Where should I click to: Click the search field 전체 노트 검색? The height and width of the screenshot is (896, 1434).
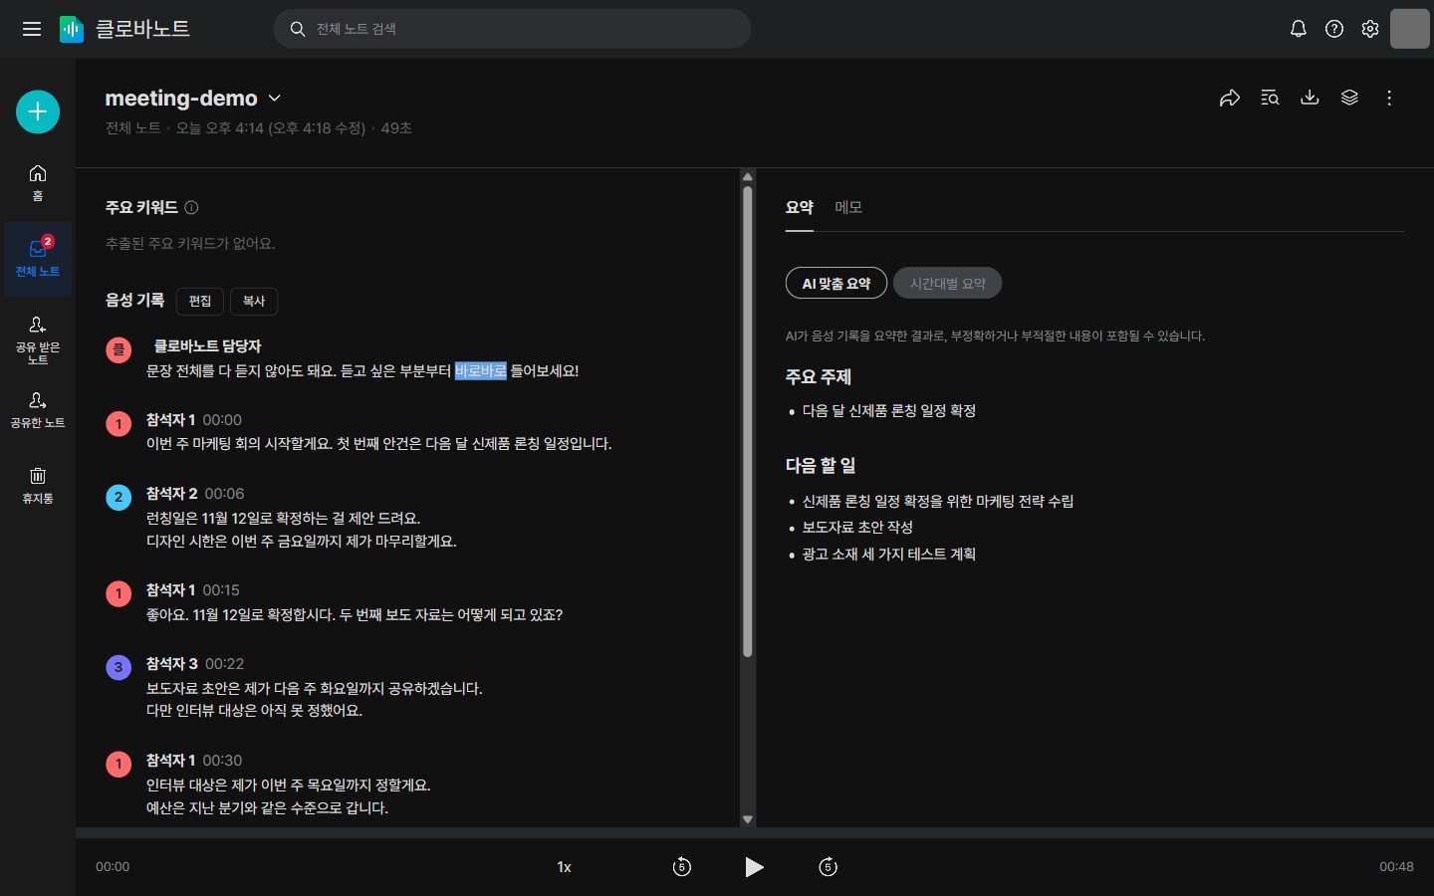[512, 29]
